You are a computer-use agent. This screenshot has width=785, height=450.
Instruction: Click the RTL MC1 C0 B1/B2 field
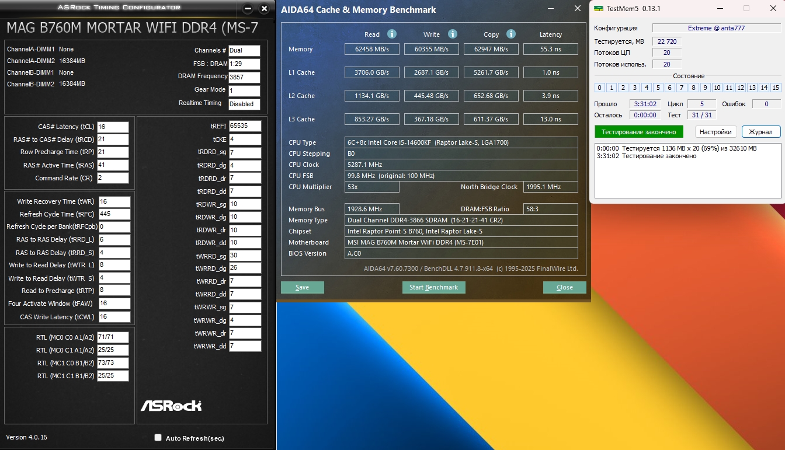pos(113,363)
